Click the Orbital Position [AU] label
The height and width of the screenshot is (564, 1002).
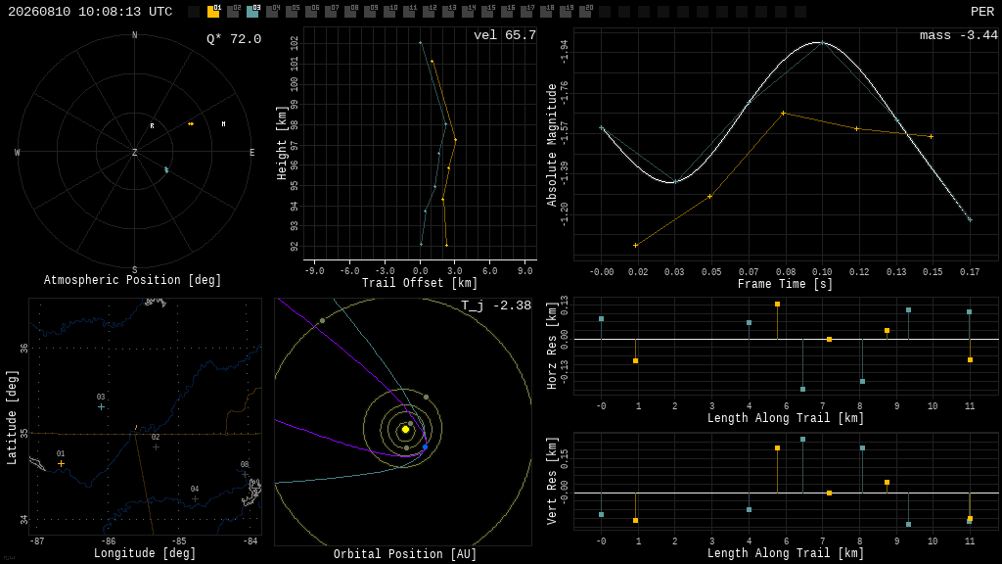click(405, 554)
